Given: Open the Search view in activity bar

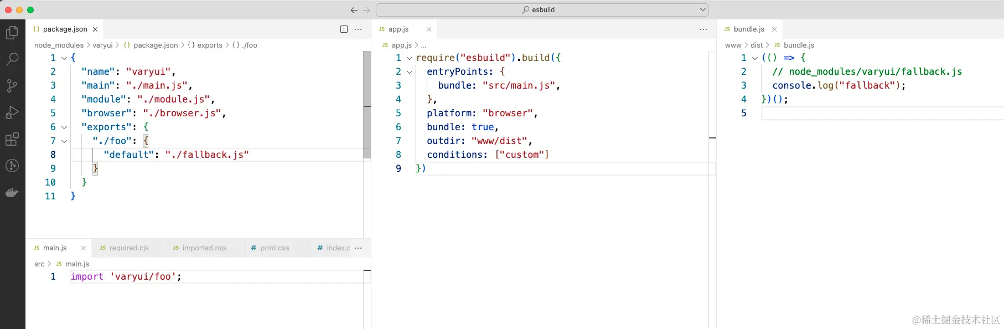Looking at the screenshot, I should pos(12,59).
